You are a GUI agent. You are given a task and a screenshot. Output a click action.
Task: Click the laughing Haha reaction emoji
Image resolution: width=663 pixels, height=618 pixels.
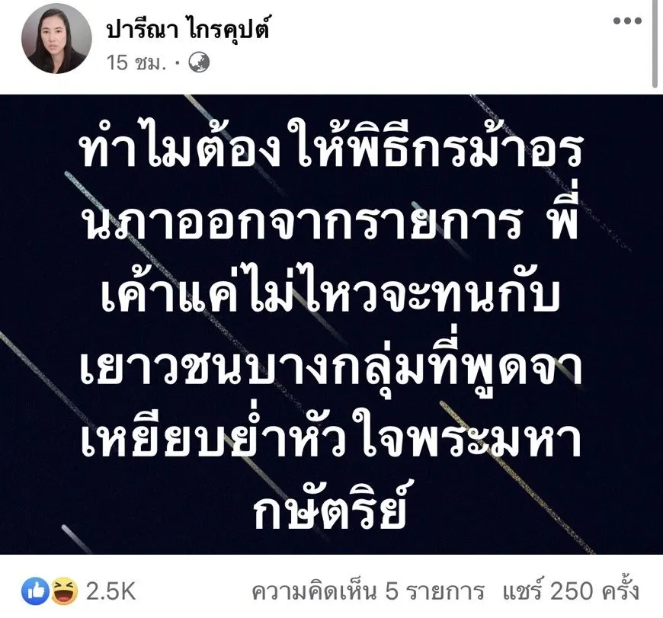[64, 591]
